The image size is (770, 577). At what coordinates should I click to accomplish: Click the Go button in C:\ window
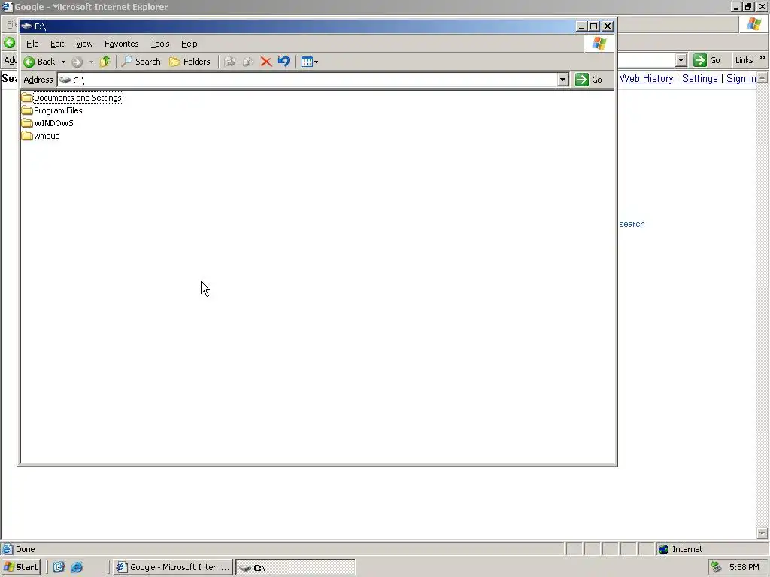(x=589, y=80)
